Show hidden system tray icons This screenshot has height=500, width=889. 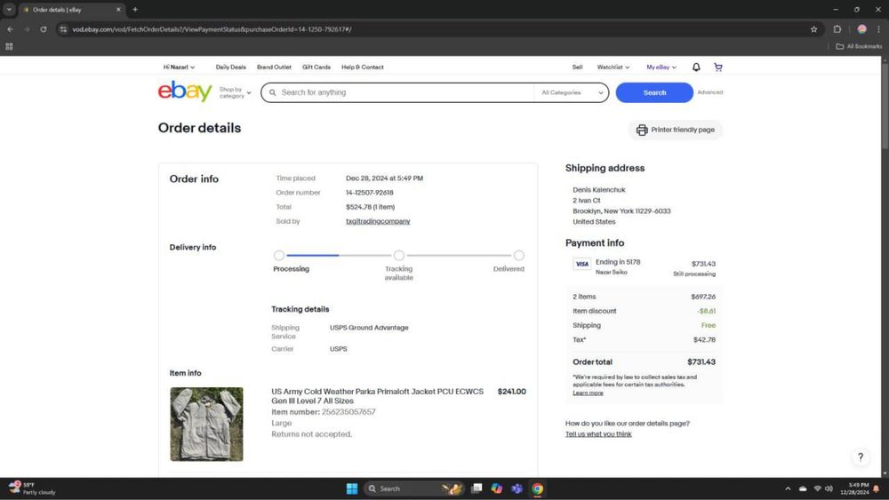tap(788, 488)
